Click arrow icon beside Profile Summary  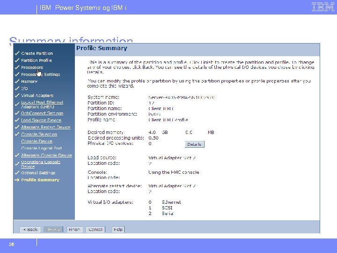(x=17, y=180)
